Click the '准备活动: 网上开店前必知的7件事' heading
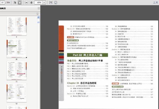 point(85,61)
